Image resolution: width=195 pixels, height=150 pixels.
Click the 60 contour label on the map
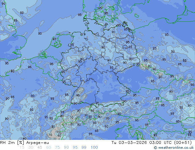pyautogui.click(x=59, y=135)
